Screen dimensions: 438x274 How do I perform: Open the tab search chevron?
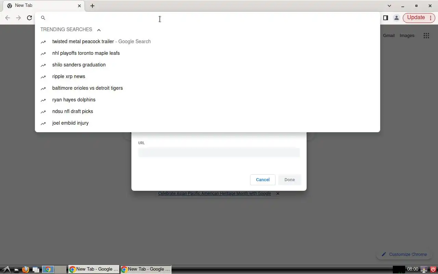pyautogui.click(x=389, y=6)
